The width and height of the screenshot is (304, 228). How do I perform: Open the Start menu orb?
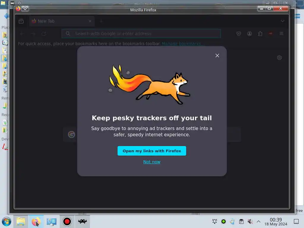pos(7,221)
